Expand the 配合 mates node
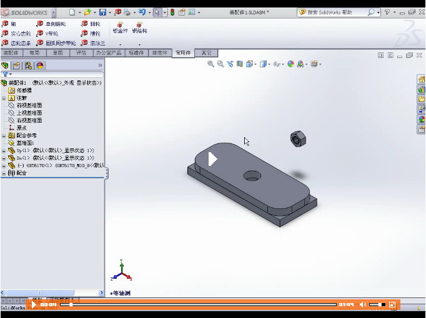Screen dimensions: 426x318 tap(4, 173)
